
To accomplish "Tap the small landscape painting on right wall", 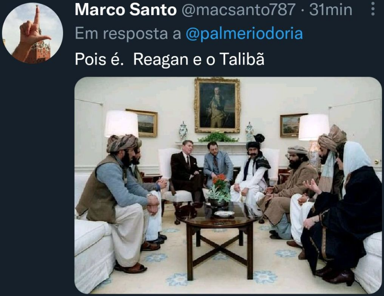I will (x=291, y=125).
